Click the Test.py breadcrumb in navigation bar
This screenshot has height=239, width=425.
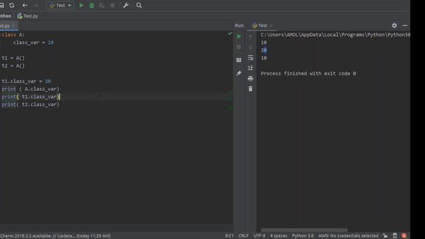28,16
